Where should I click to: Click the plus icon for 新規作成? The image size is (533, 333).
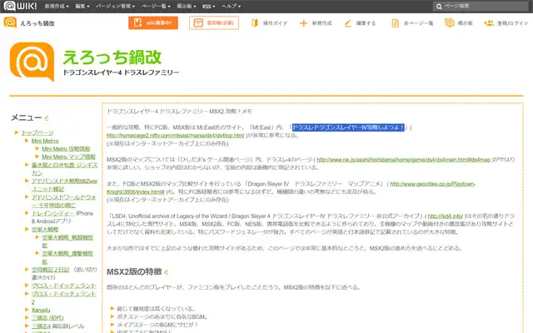click(303, 23)
